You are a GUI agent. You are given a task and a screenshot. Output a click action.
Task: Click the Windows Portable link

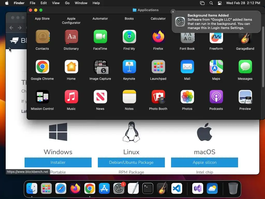(58, 172)
